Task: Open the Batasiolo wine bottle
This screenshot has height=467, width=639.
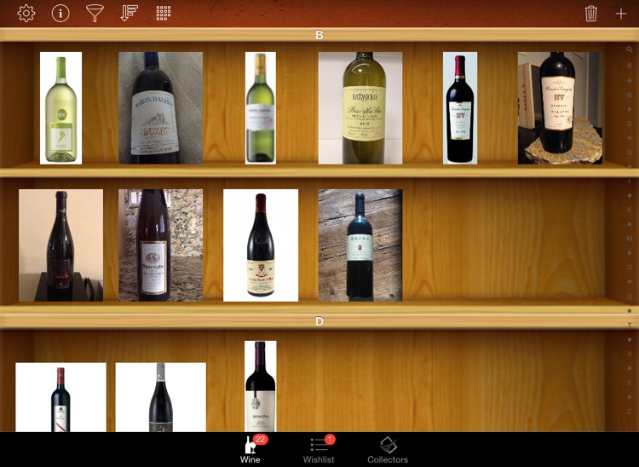Action: [360, 108]
